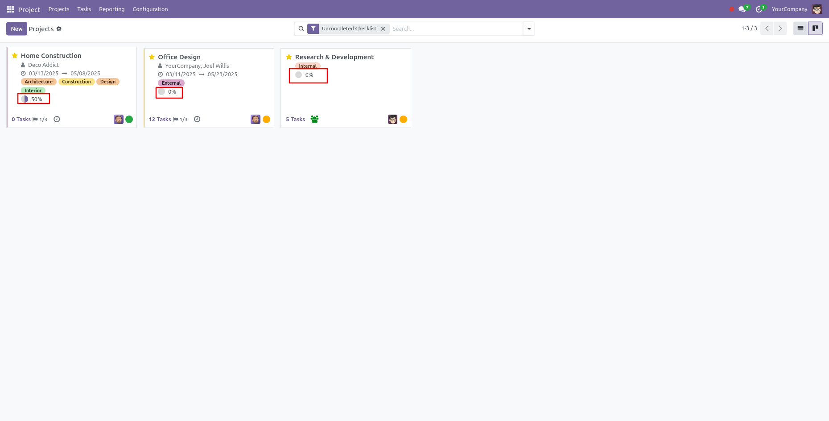Click YourCompany, Joel Willis customer text
The image size is (829, 421).
tap(197, 66)
